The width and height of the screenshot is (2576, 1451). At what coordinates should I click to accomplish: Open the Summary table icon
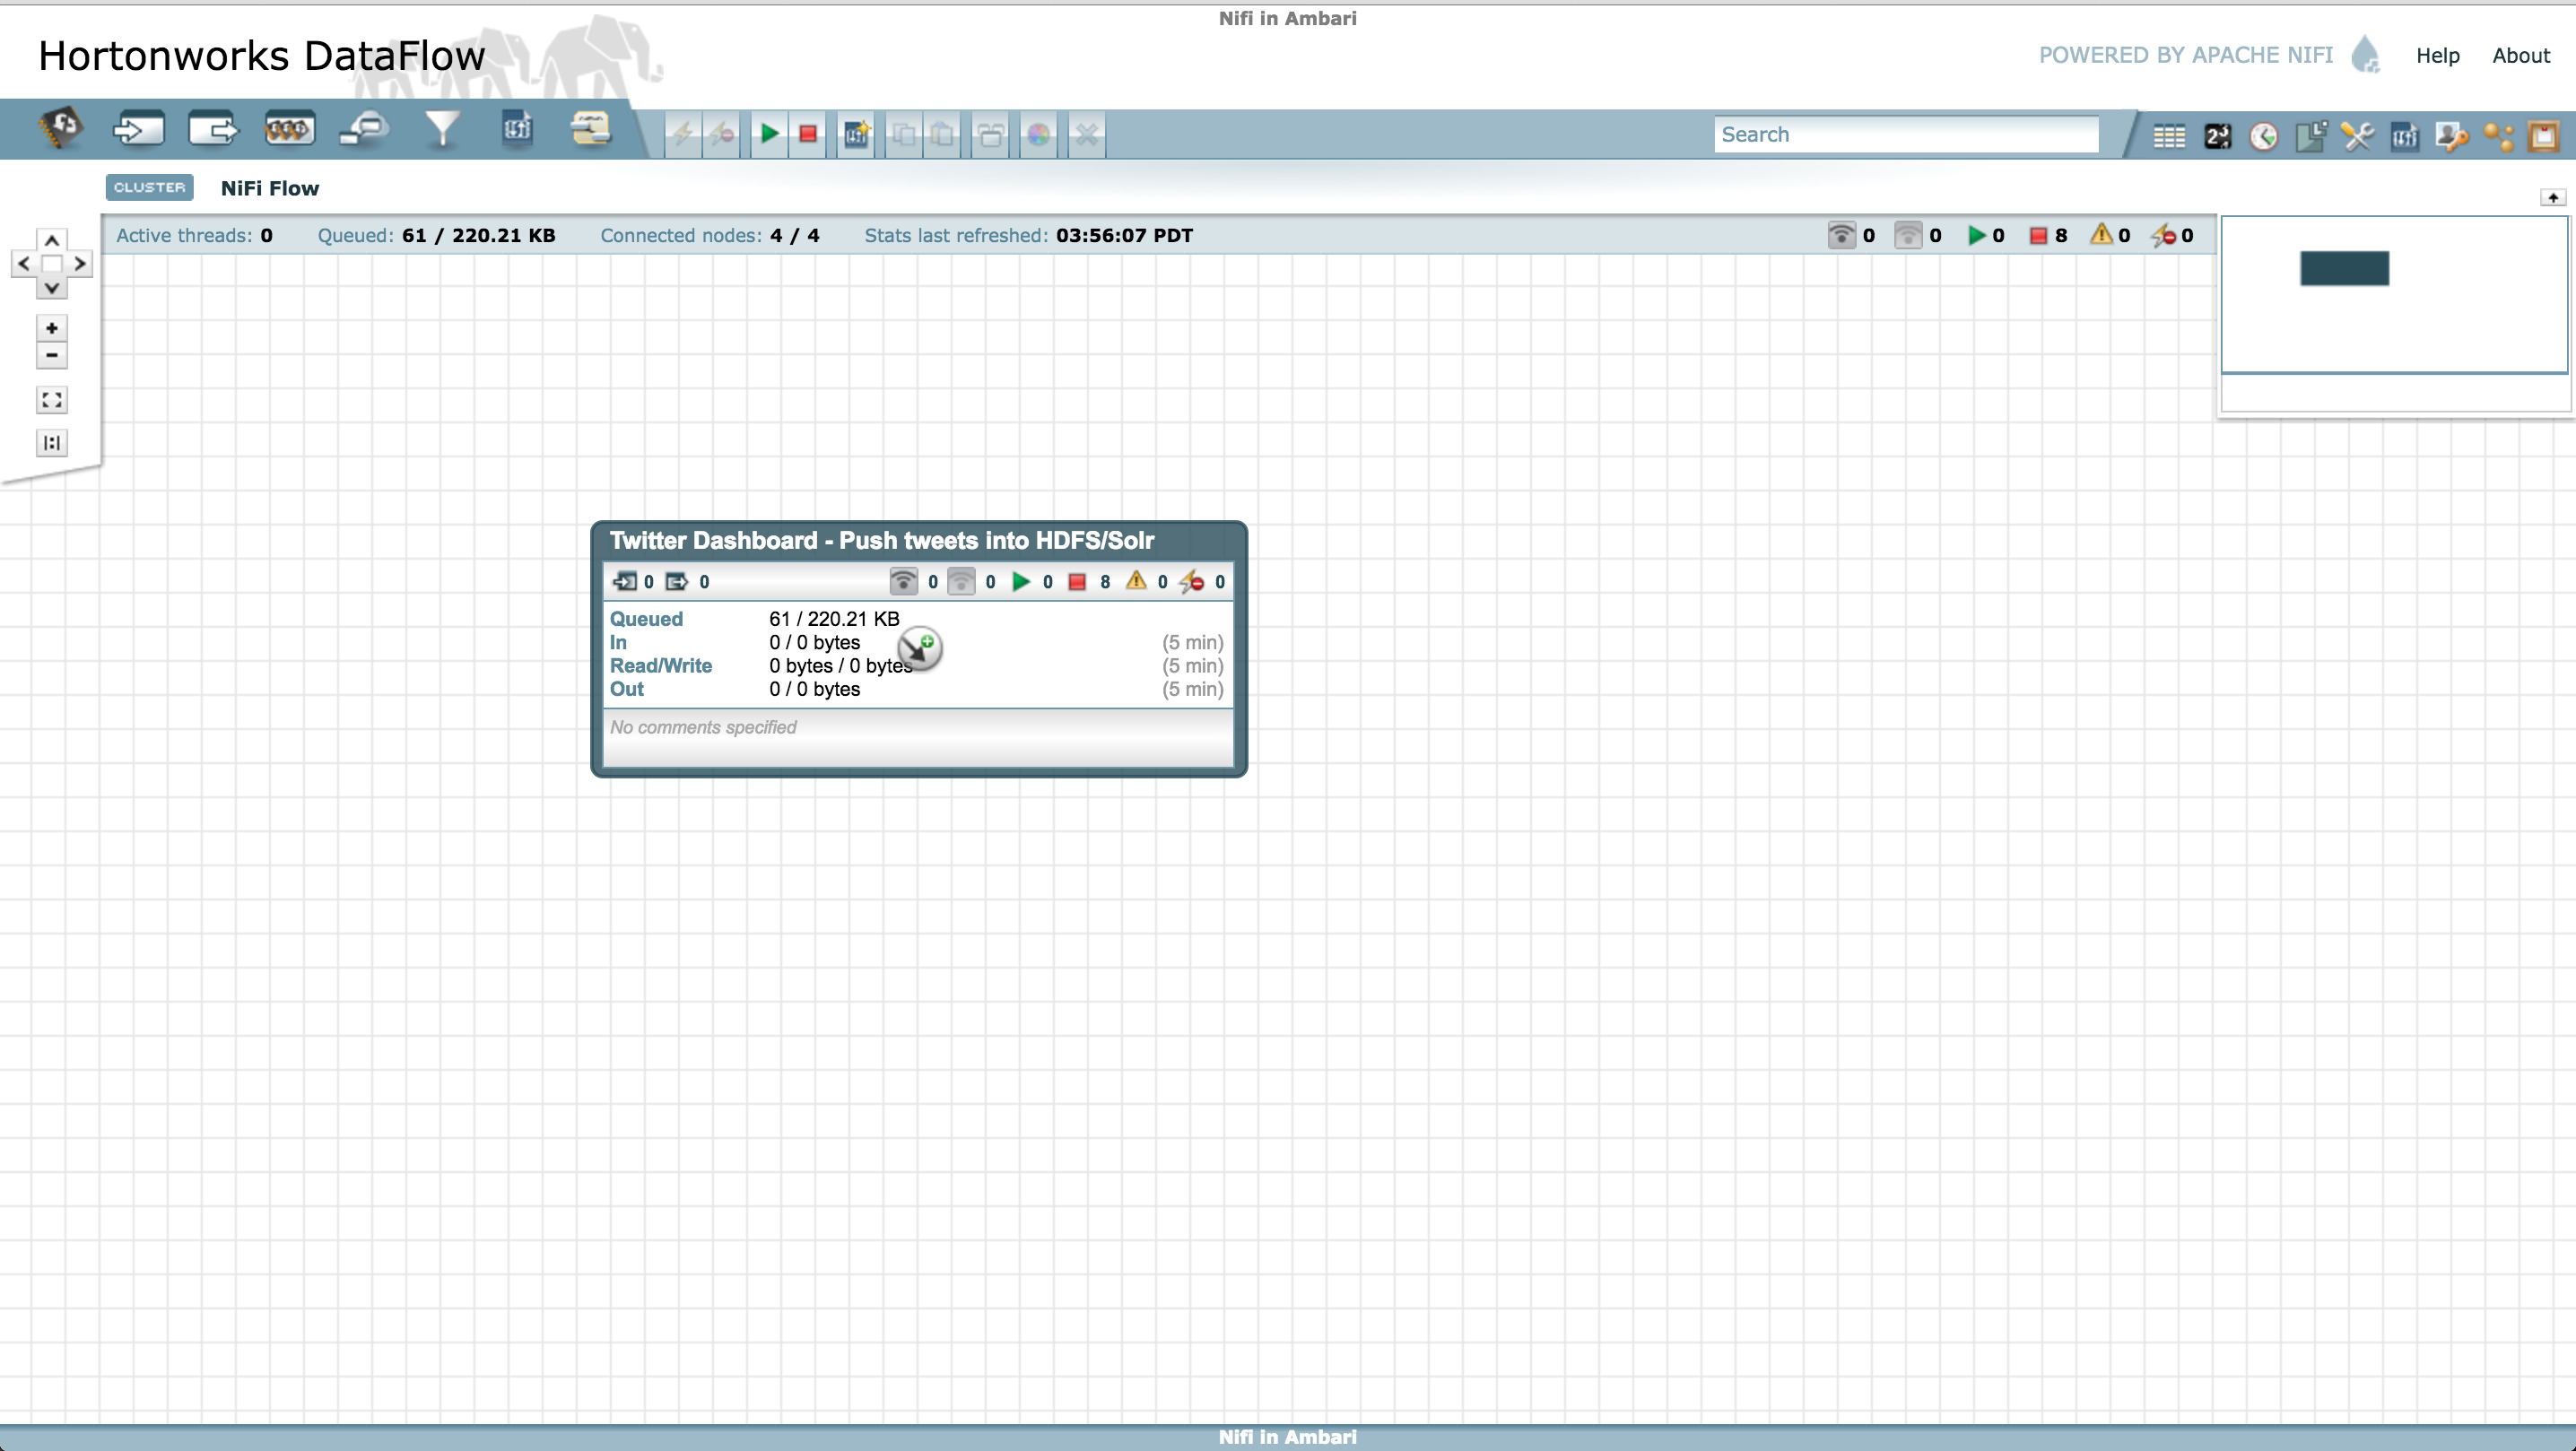click(x=2168, y=136)
